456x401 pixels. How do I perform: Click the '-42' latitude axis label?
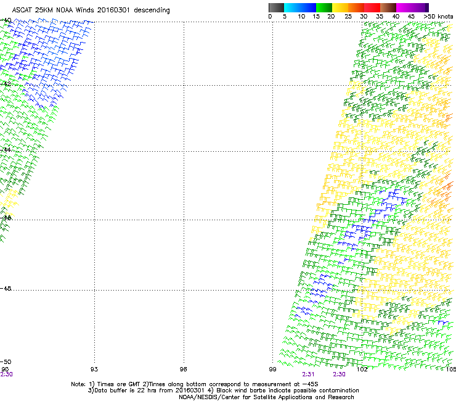click(x=6, y=84)
